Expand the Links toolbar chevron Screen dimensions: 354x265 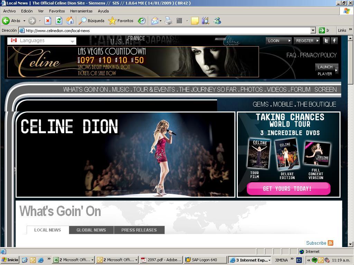coord(350,29)
